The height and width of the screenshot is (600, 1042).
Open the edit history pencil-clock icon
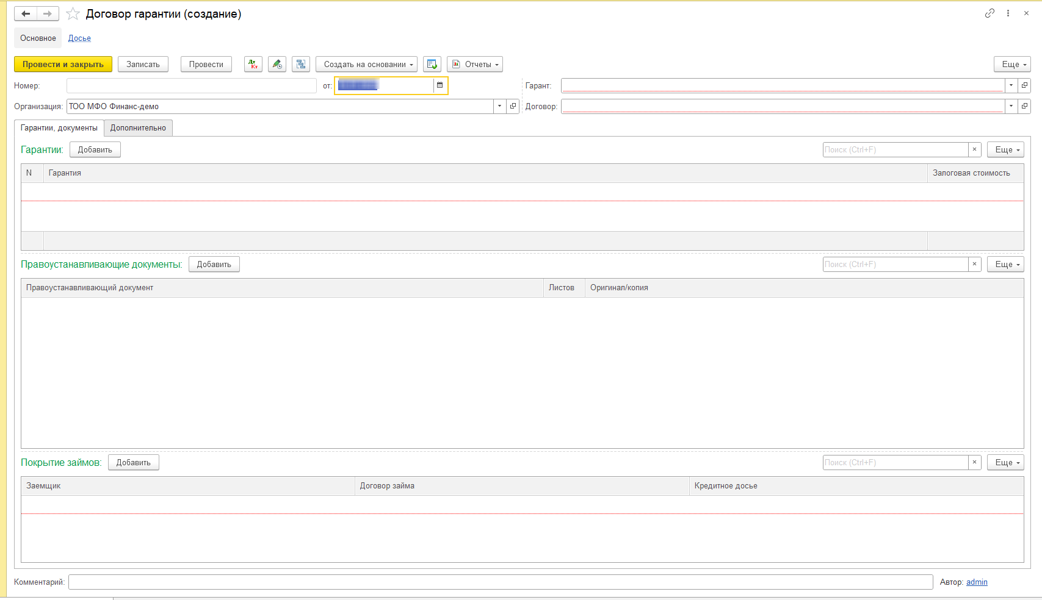[x=277, y=64]
